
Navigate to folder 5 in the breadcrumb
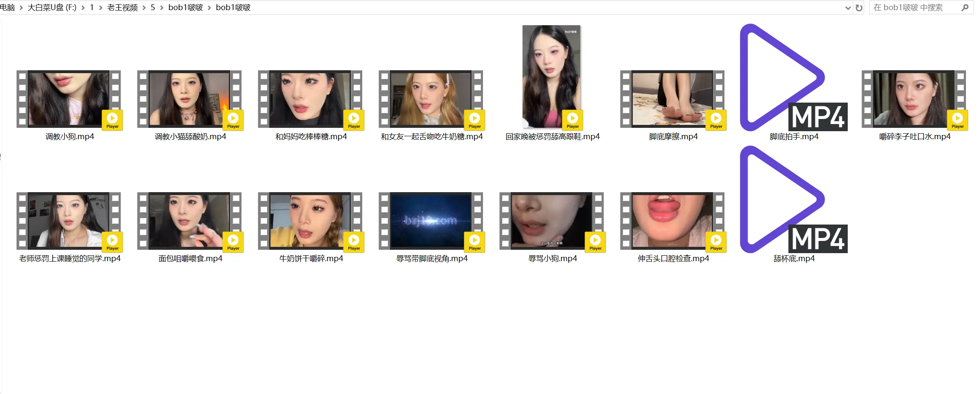153,8
